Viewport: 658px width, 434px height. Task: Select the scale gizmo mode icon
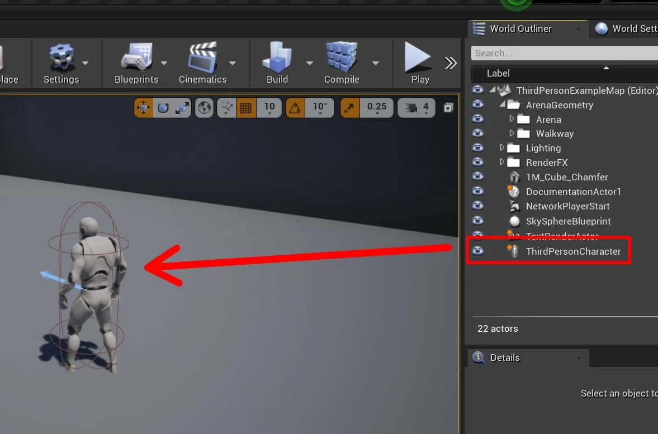182,107
